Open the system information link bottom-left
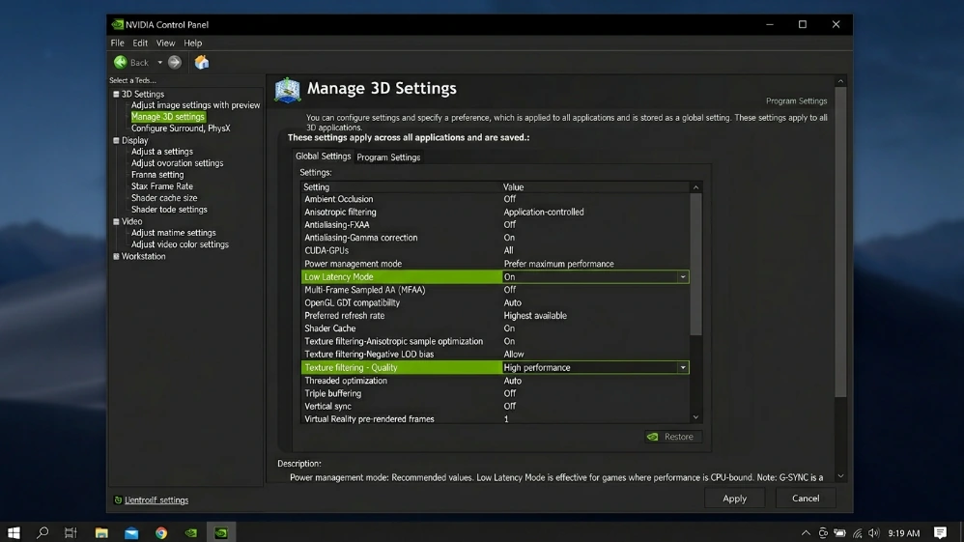The width and height of the screenshot is (964, 542). (156, 500)
